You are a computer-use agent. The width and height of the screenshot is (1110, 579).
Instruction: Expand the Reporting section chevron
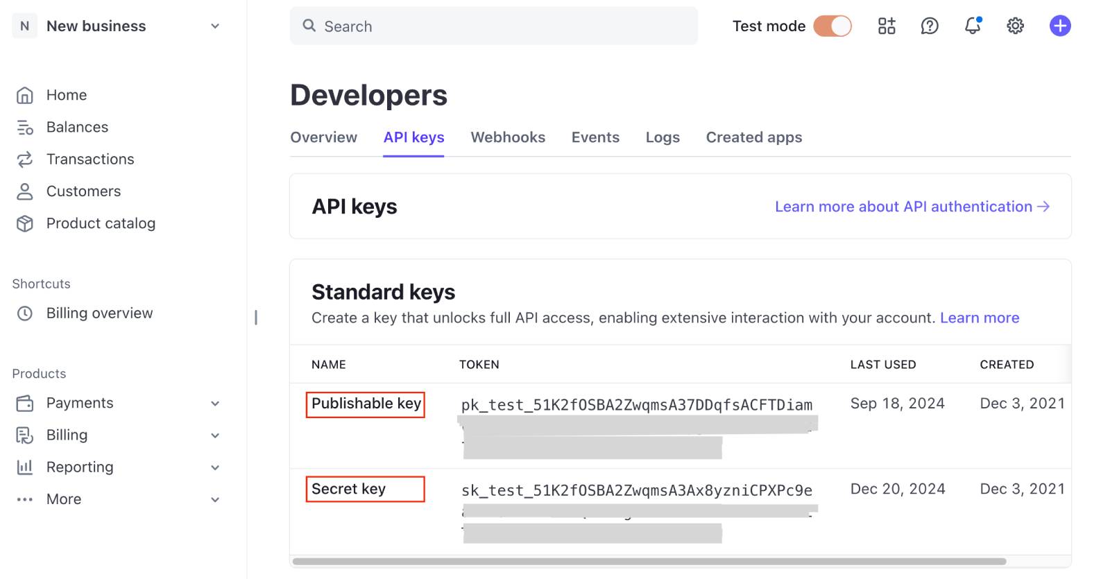(215, 467)
